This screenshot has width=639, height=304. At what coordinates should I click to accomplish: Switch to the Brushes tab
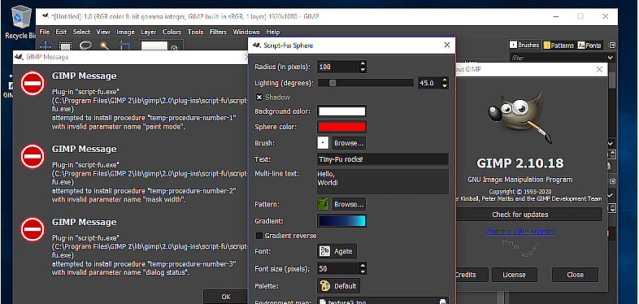point(525,46)
